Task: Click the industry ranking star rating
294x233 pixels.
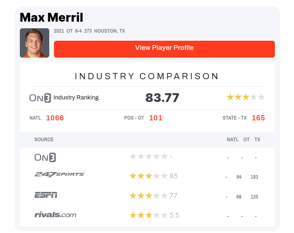Action: [245, 97]
